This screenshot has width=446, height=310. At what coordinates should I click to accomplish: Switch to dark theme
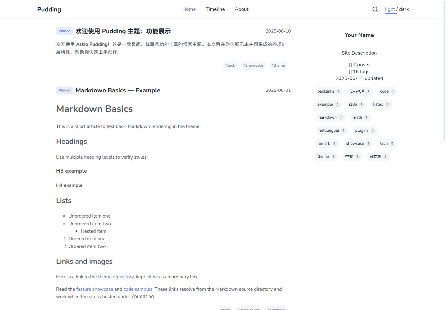[404, 9]
